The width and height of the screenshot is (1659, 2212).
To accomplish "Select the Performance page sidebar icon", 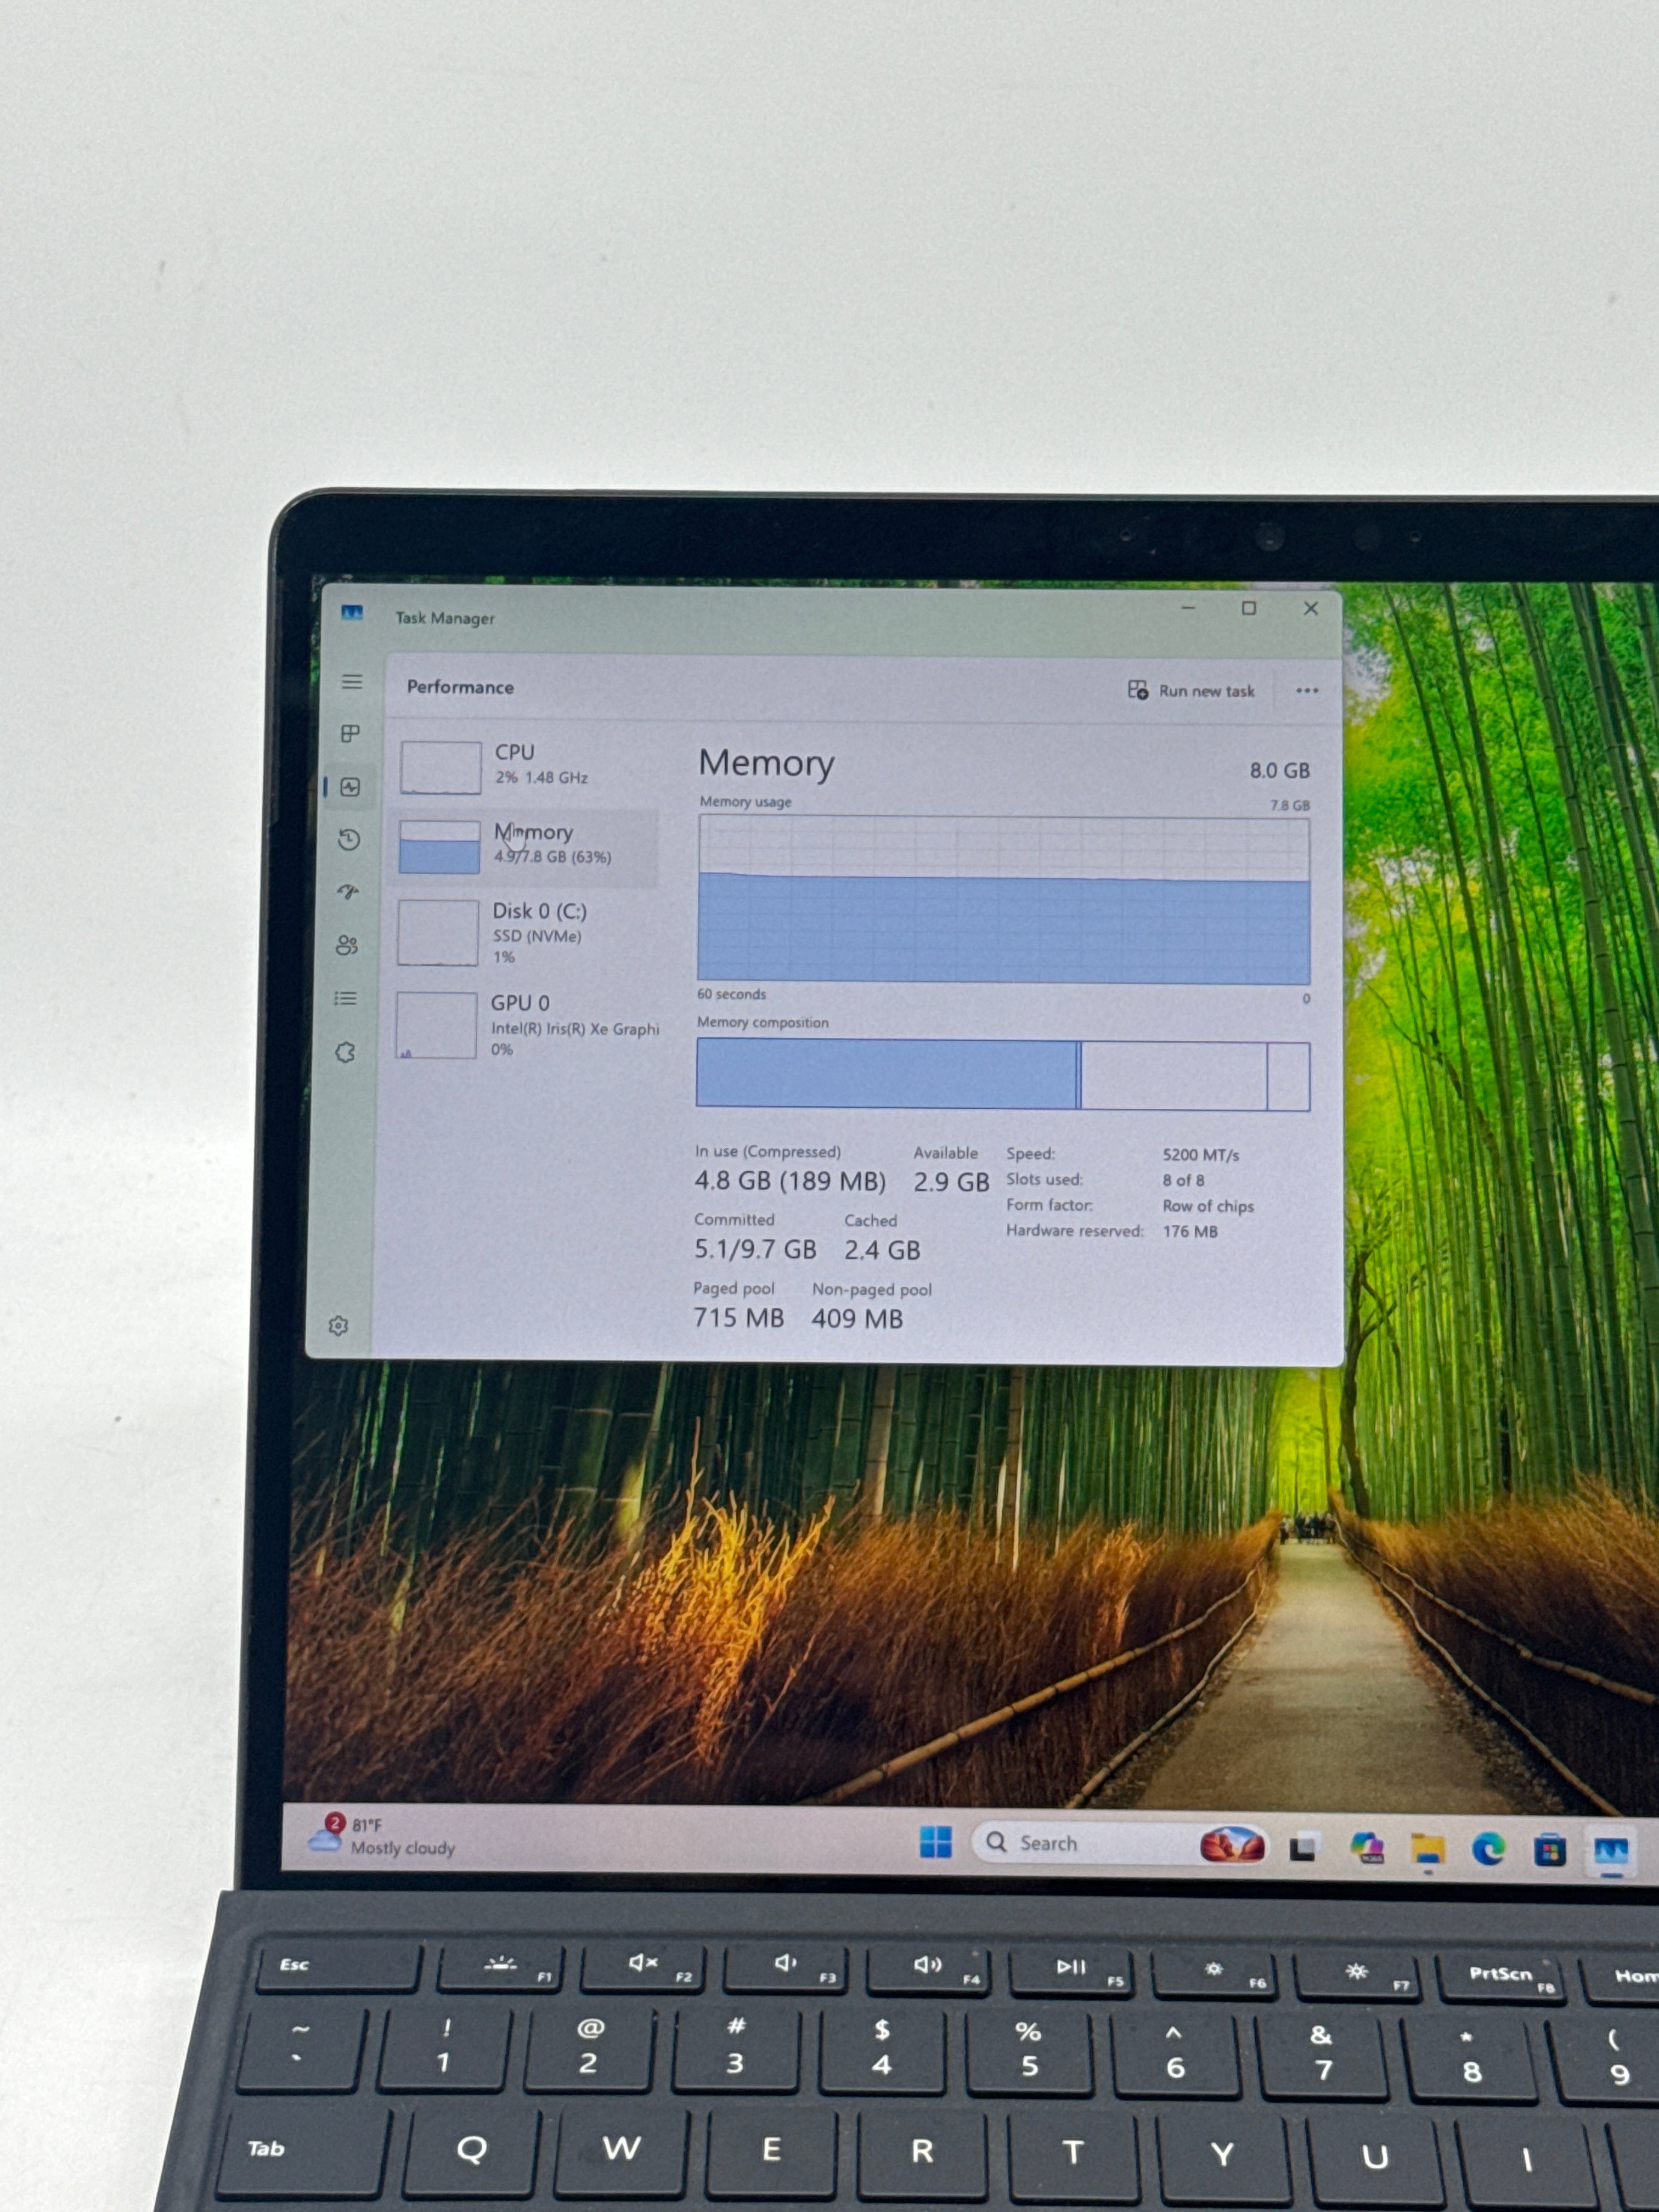I will (350, 787).
